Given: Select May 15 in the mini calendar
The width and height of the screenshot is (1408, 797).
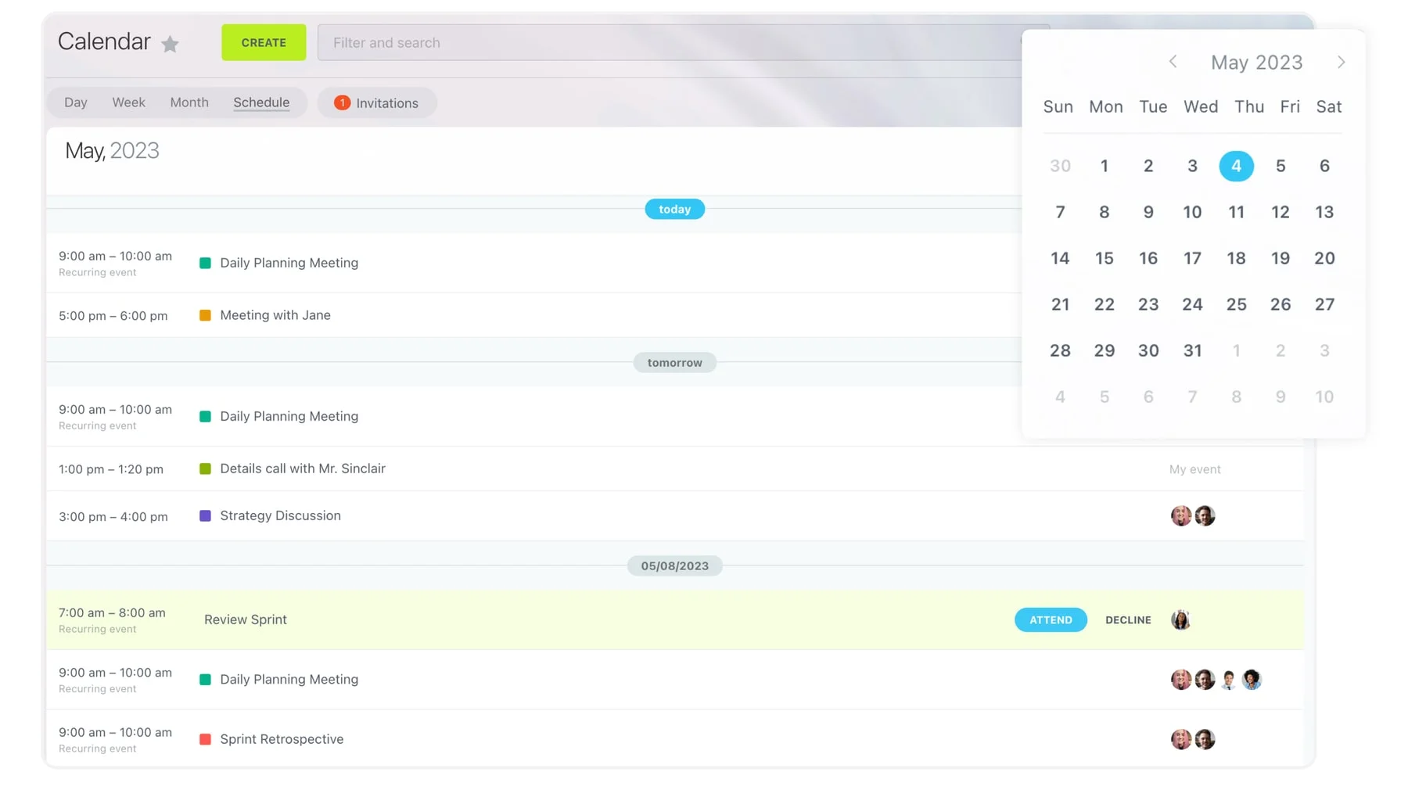Looking at the screenshot, I should tap(1104, 258).
